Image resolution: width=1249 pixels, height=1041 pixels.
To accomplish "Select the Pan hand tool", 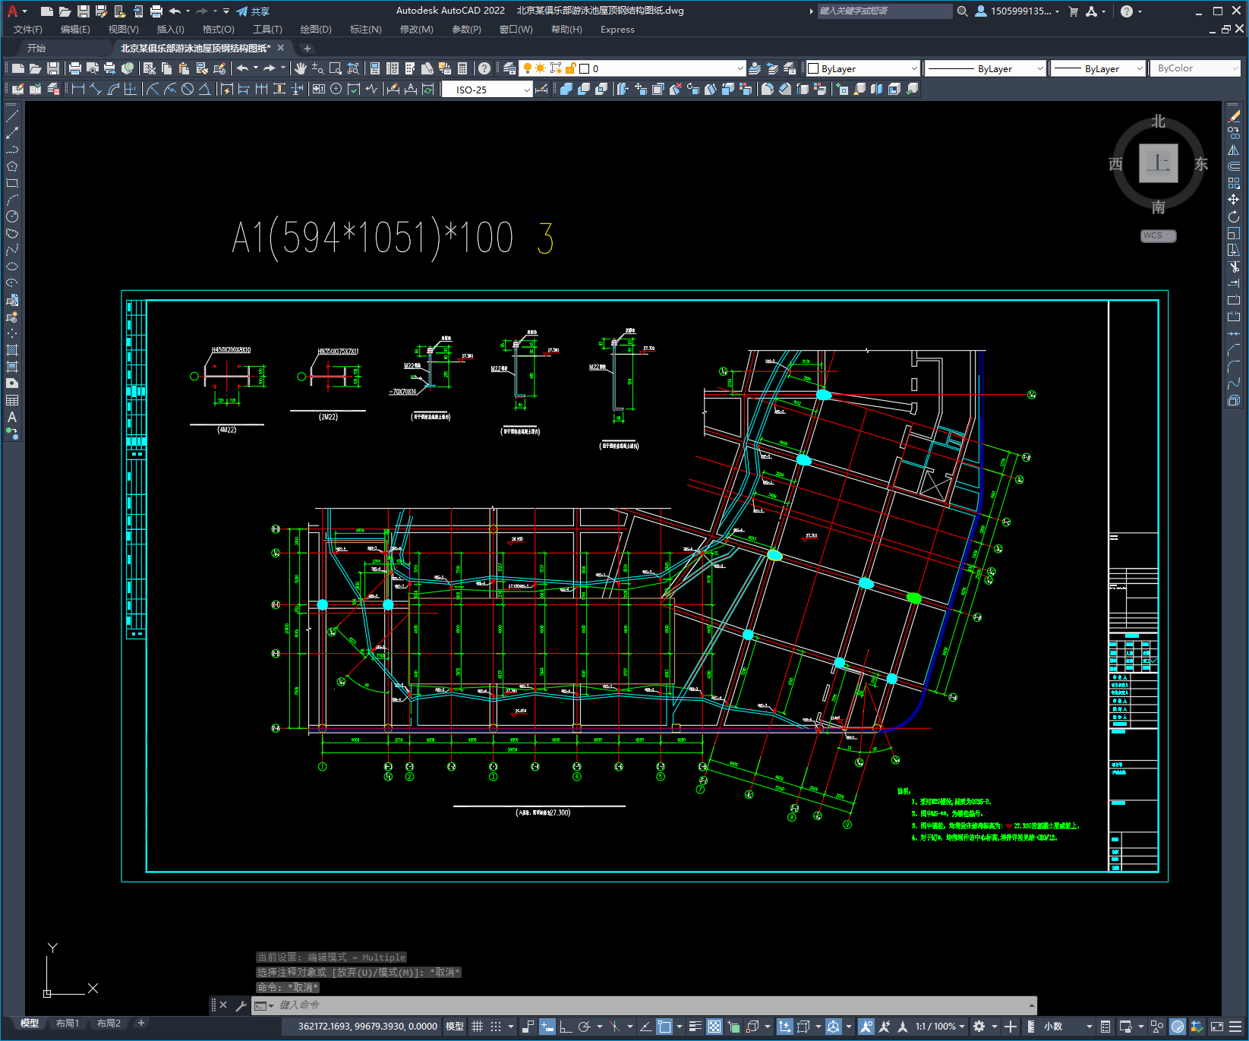I will tap(301, 68).
